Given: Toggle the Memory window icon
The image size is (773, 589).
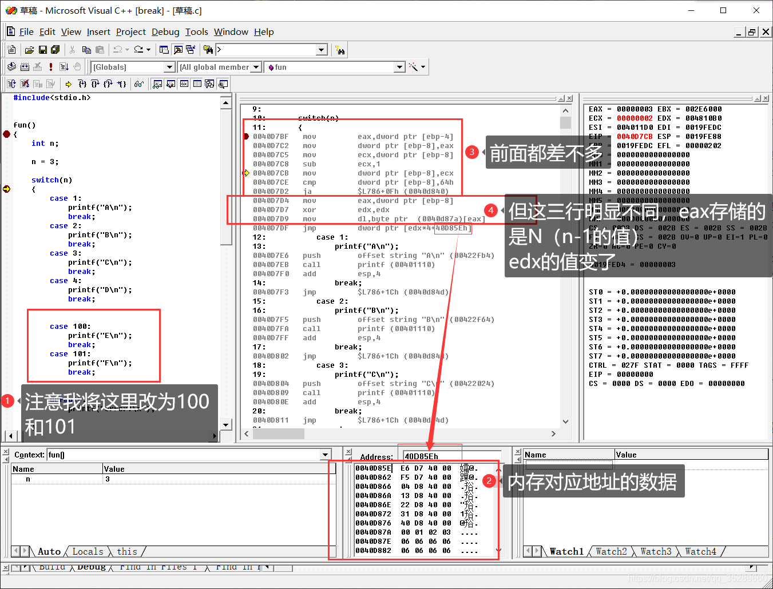Looking at the screenshot, I should click(x=197, y=84).
